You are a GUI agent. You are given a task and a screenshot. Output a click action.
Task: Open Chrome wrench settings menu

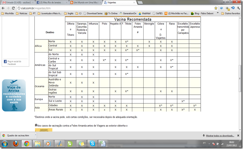click(x=239, y=8)
